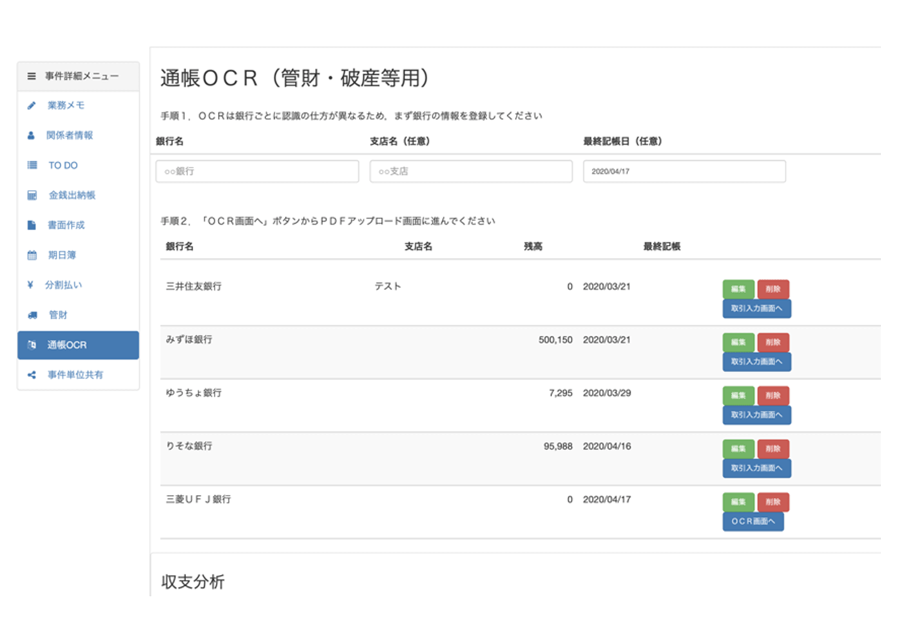Click the yen icon for 分割払い

[x=30, y=285]
